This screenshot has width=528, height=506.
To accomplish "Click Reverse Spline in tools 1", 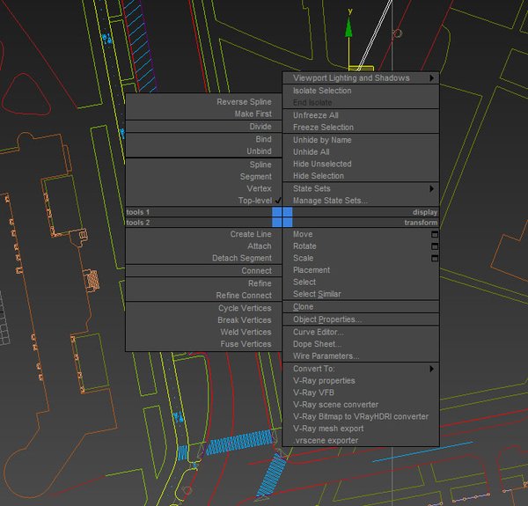I will click(x=244, y=102).
